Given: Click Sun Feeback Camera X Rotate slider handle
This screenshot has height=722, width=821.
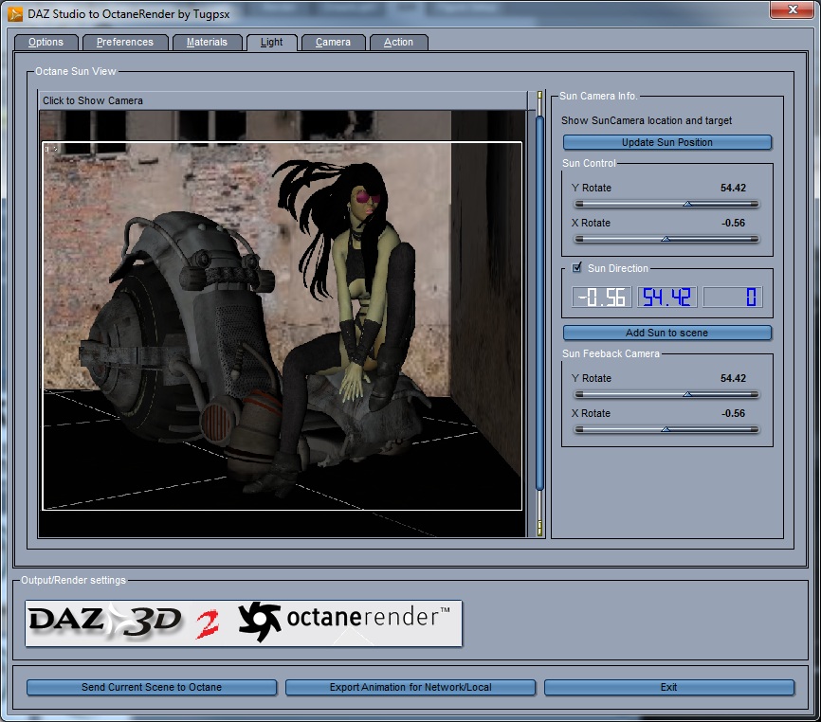Looking at the screenshot, I should (666, 429).
